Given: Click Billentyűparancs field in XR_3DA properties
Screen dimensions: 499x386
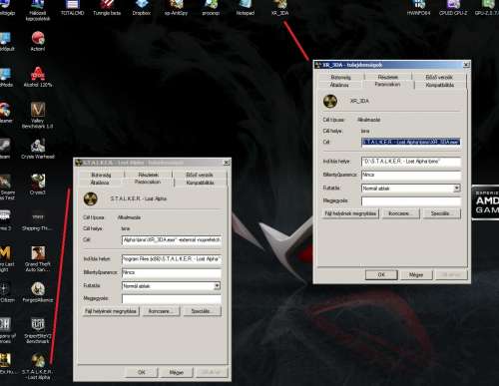Looking at the screenshot, I should (411, 175).
